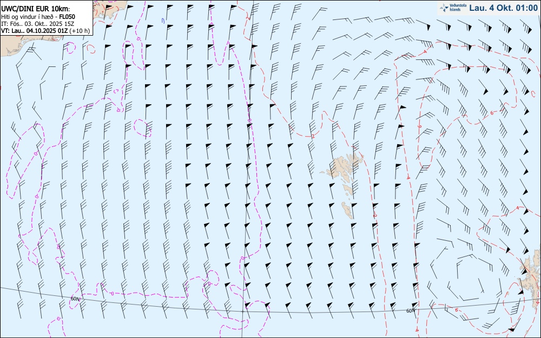The width and height of the screenshot is (541, 338).
Task: Select the 'Lau. 4 Okt. 01:00' timestamp
Action: pyautogui.click(x=503, y=8)
